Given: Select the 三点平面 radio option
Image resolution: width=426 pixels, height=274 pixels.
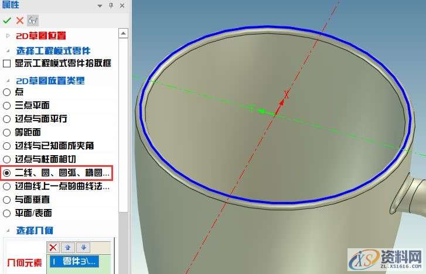Looking at the screenshot, I should point(6,105).
